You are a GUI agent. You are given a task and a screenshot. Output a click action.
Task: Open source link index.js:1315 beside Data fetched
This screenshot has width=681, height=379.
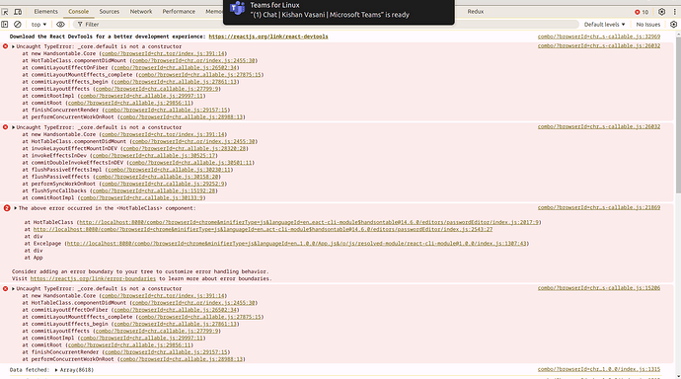(598, 369)
